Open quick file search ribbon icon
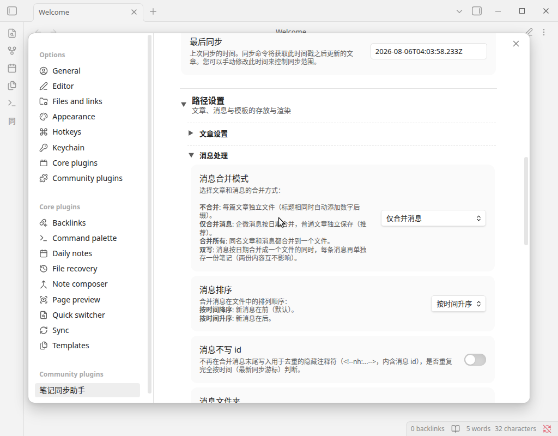Viewport: 558px width, 436px height. click(12, 33)
